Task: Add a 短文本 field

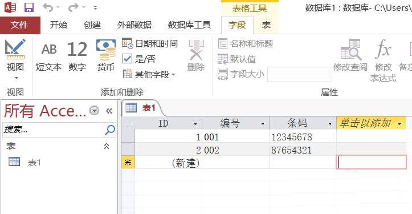Action: click(48, 56)
